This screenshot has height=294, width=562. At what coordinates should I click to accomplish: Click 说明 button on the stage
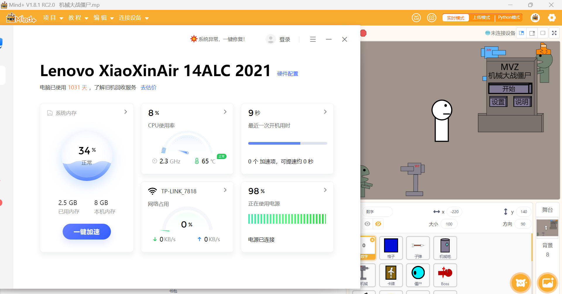tap(522, 102)
